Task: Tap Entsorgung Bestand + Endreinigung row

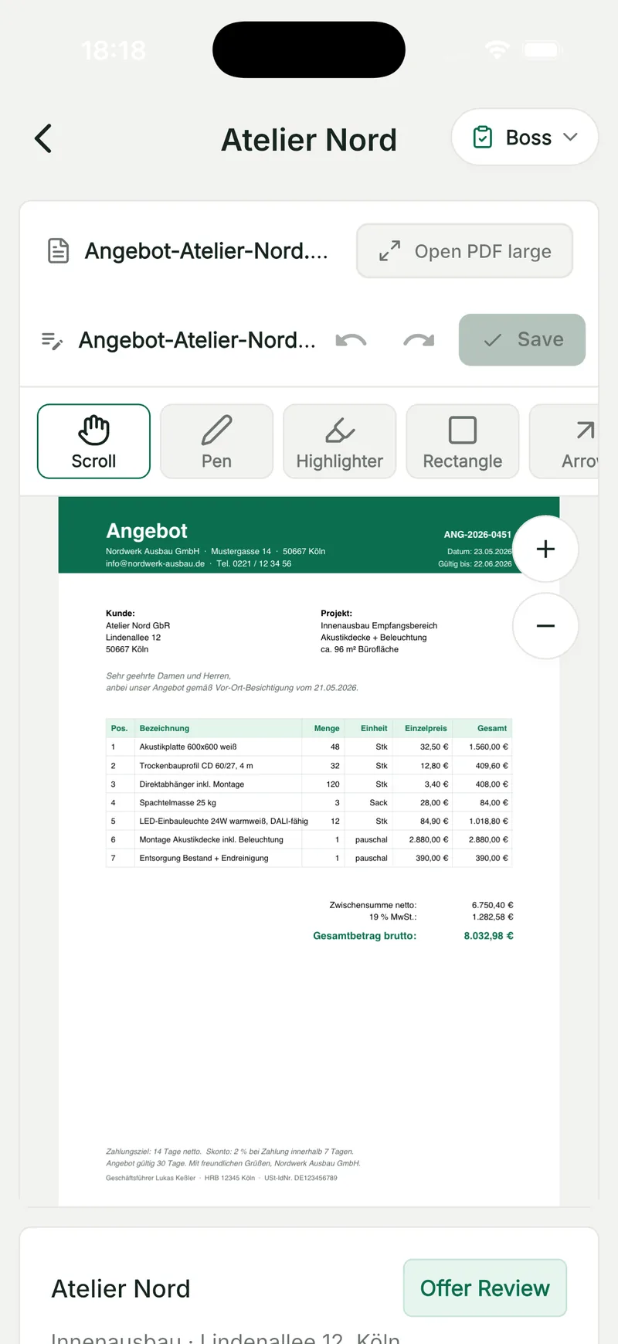Action: (309, 858)
